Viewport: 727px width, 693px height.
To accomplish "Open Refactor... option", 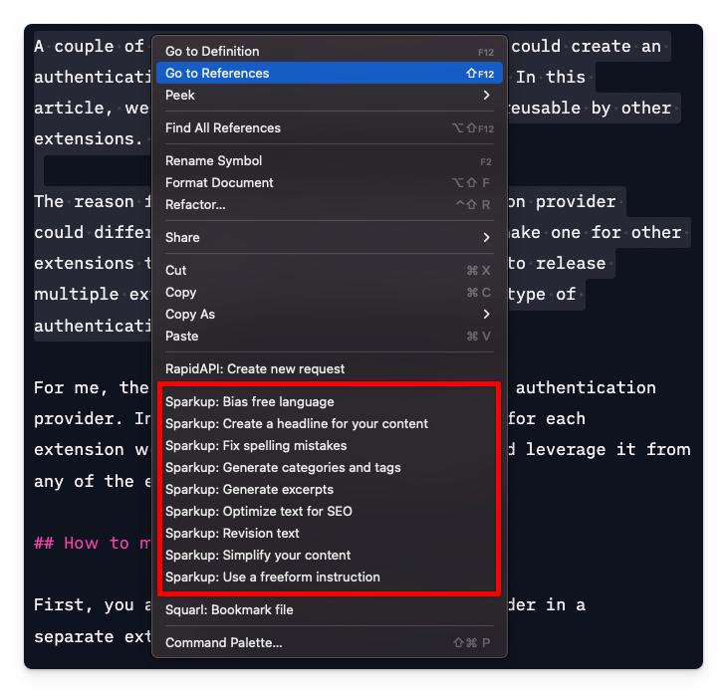I will 330,204.
